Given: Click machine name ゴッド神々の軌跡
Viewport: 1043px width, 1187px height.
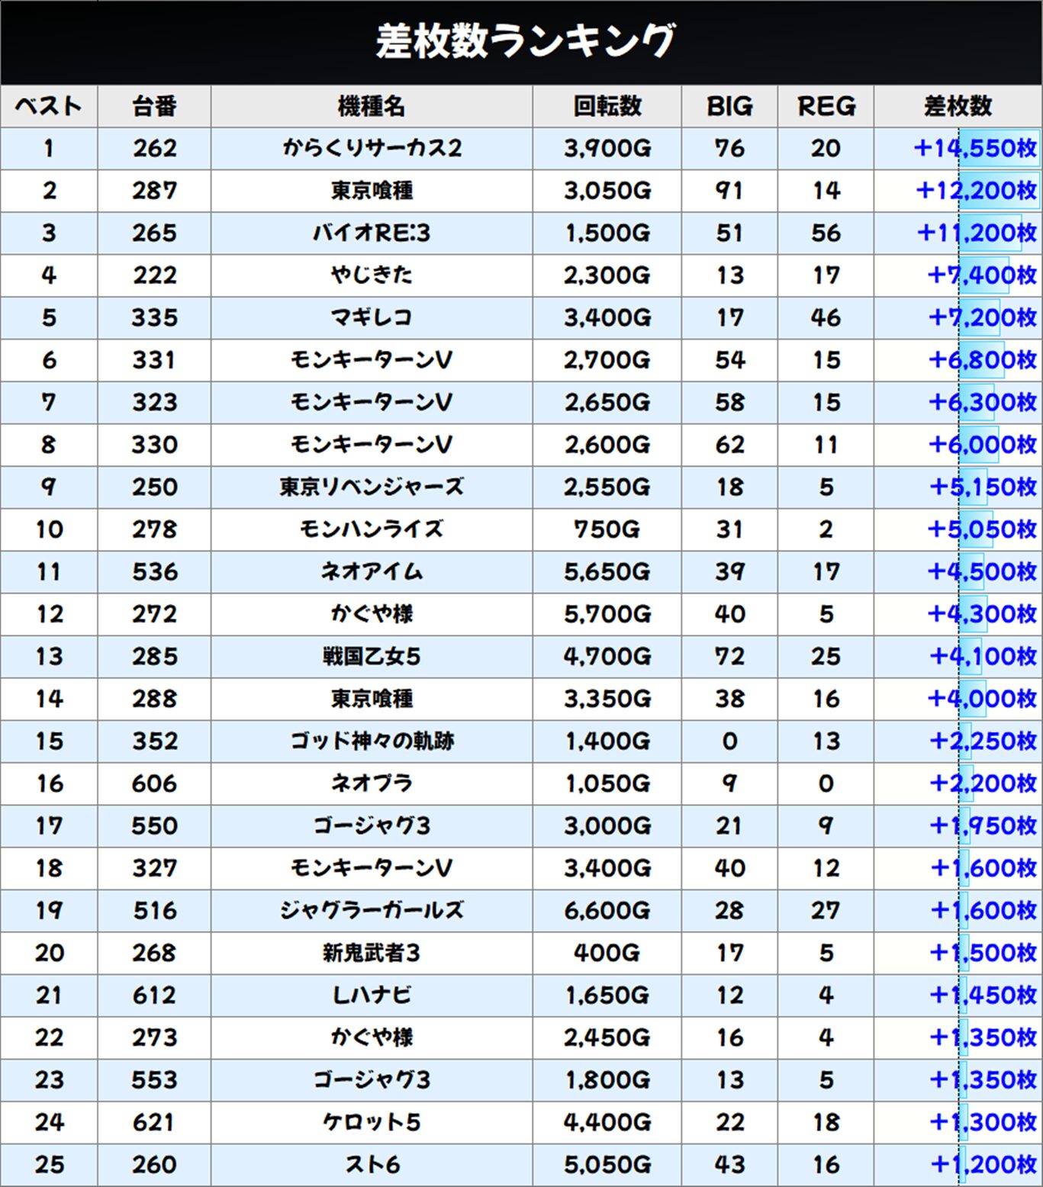Looking at the screenshot, I should tap(372, 741).
